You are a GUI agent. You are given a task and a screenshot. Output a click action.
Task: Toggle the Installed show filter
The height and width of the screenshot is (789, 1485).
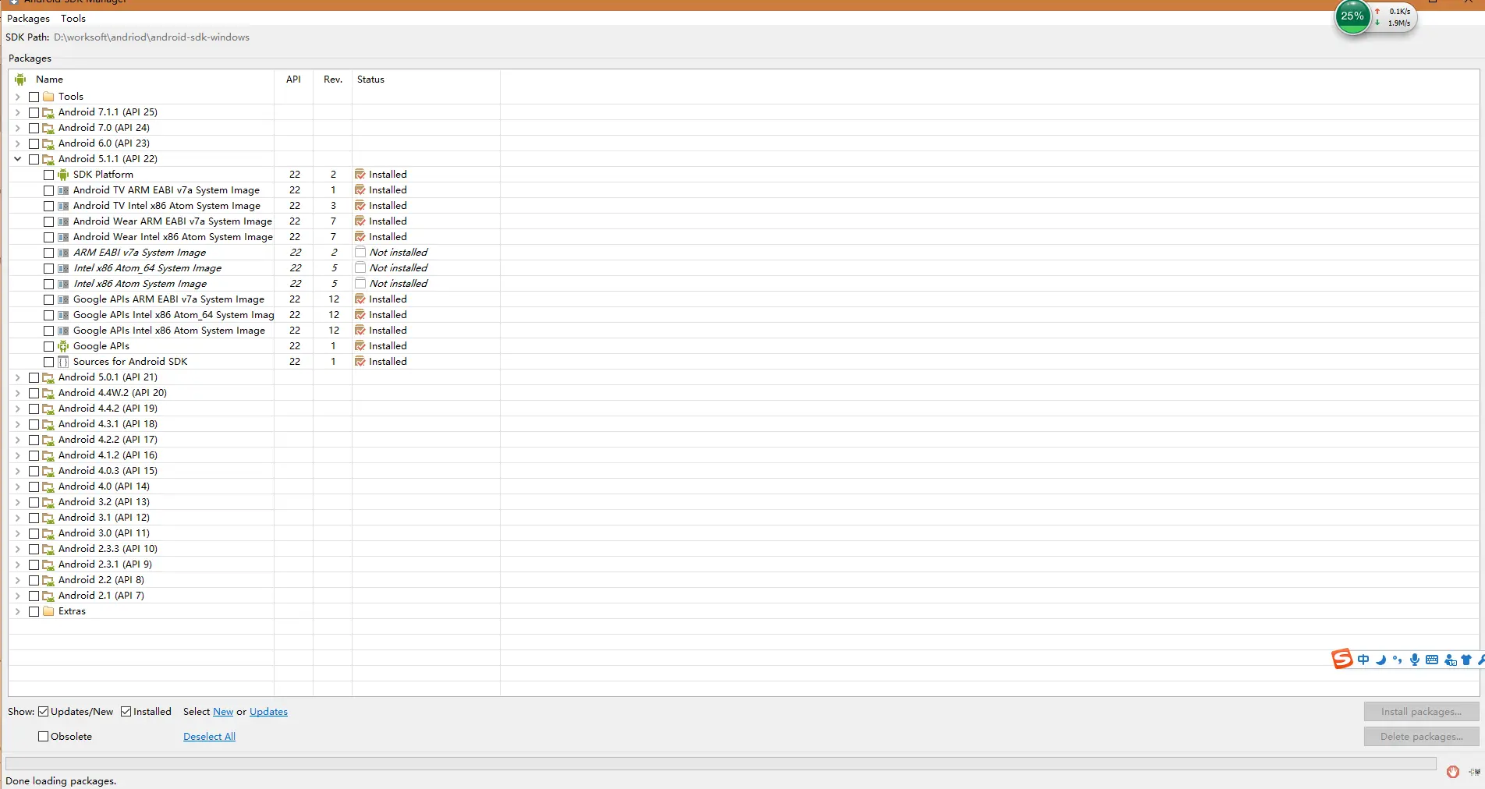pos(126,712)
